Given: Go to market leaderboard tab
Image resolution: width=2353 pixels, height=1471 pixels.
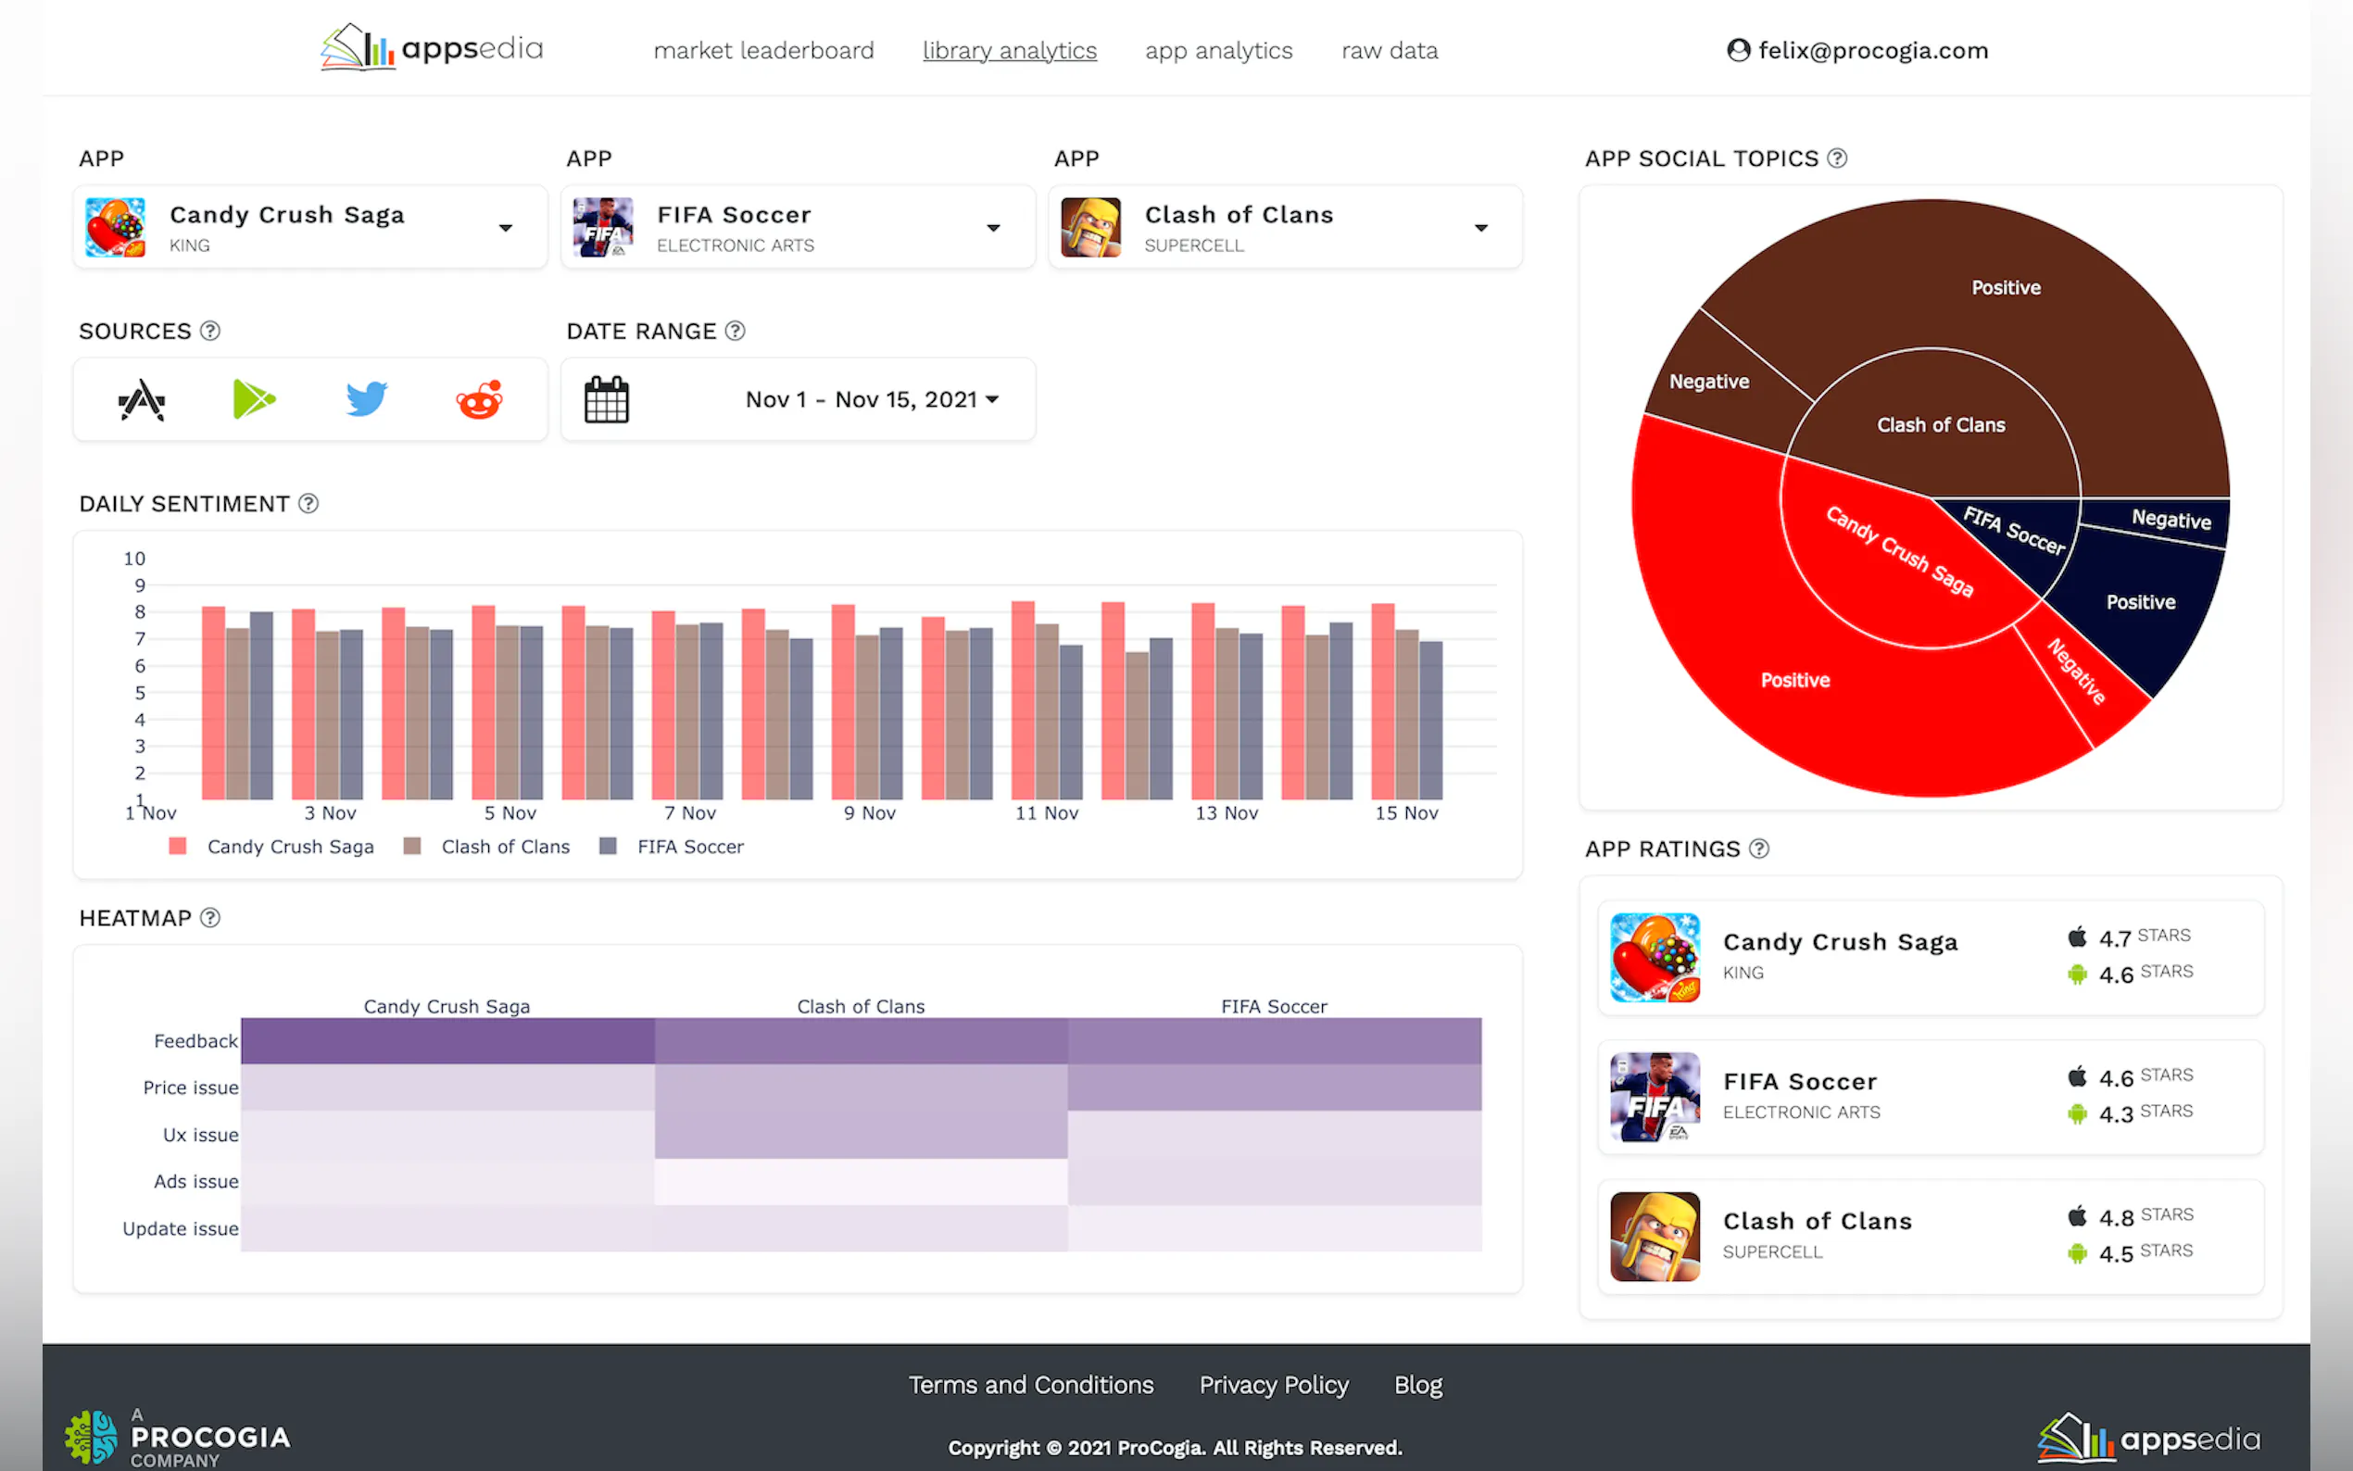Looking at the screenshot, I should pyautogui.click(x=763, y=51).
